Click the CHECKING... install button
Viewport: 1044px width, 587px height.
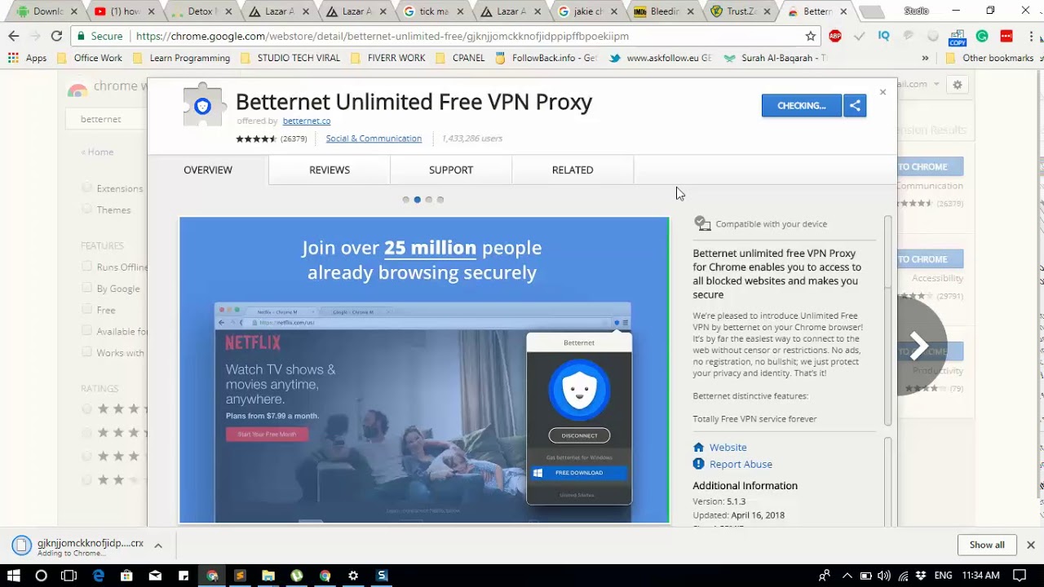802,105
